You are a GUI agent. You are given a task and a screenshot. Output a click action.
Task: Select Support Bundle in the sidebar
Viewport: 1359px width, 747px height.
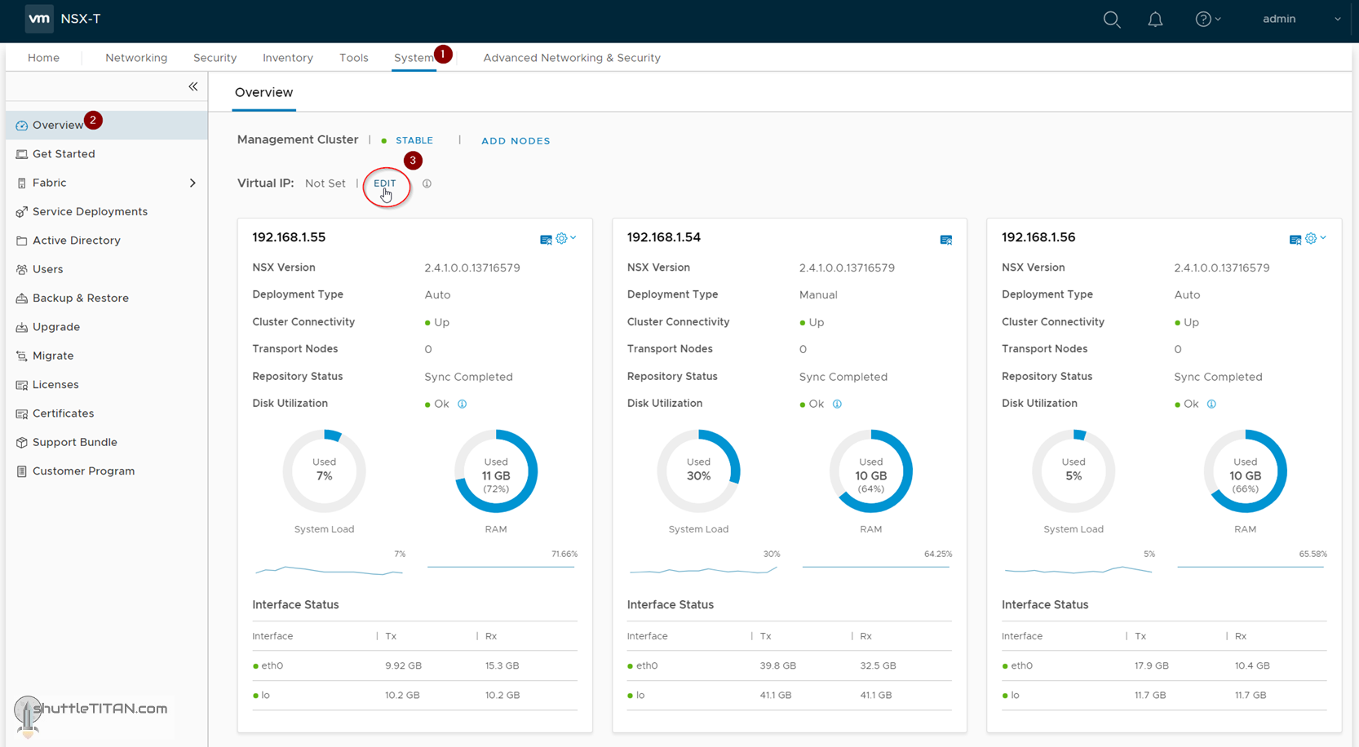[75, 442]
